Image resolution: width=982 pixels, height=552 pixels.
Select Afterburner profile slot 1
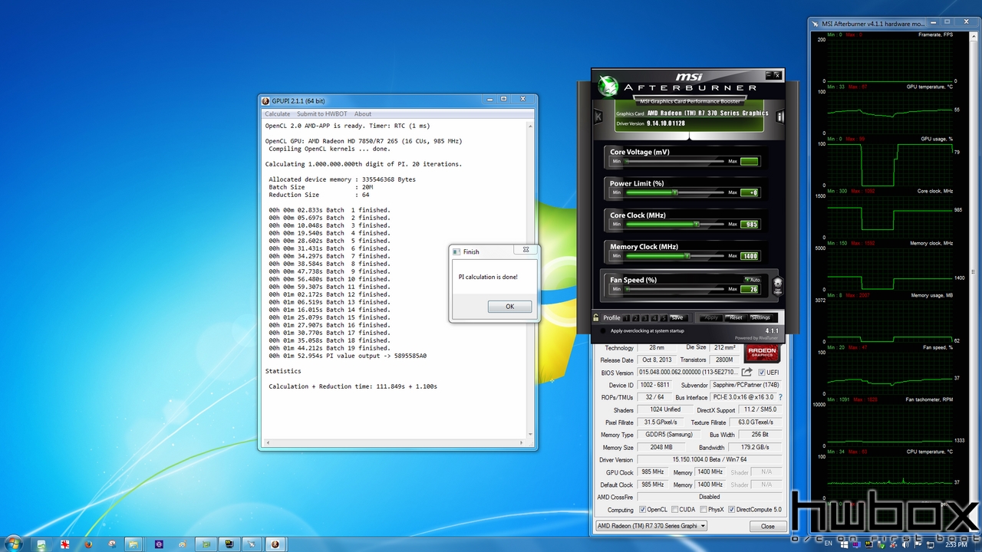click(x=626, y=317)
